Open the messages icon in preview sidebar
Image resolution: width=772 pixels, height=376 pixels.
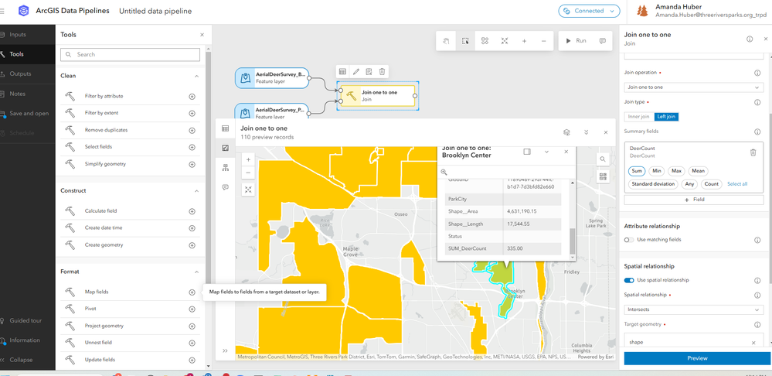[x=226, y=187]
